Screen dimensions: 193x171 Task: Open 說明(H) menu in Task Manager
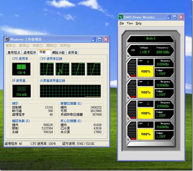click(x=65, y=46)
